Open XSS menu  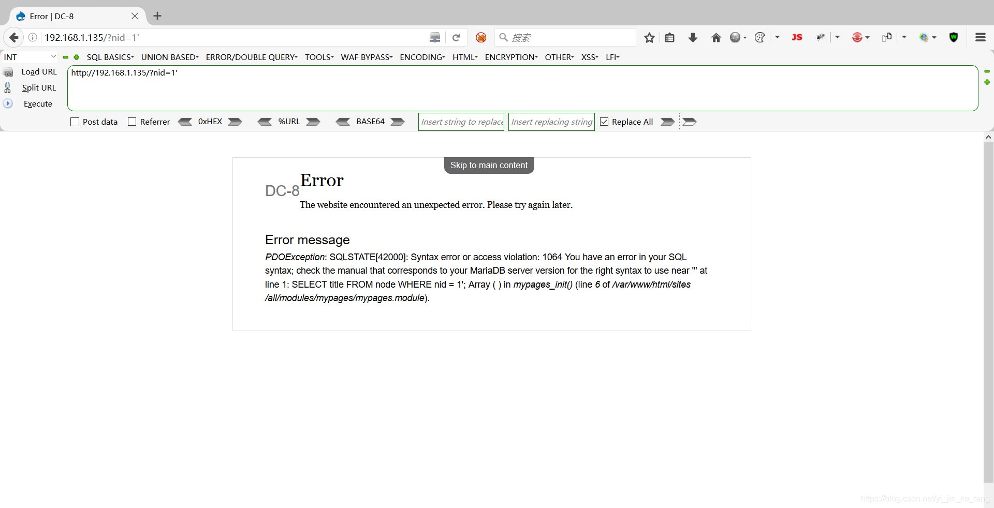590,57
